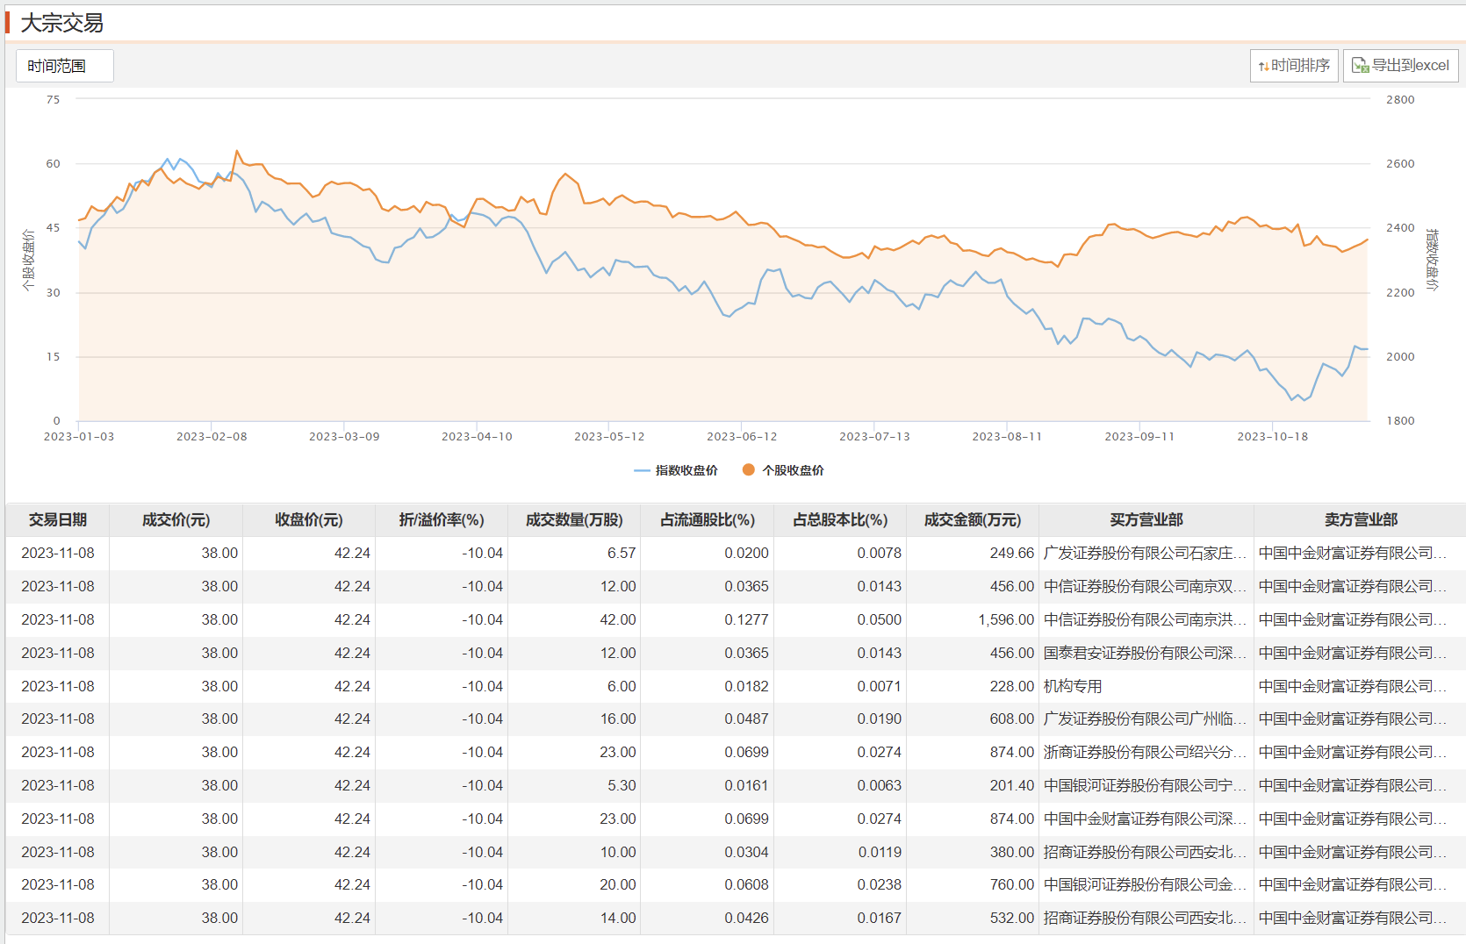1466x944 pixels.
Task: Click the orange 个股收盘价 legend dot
Action: coord(749,470)
